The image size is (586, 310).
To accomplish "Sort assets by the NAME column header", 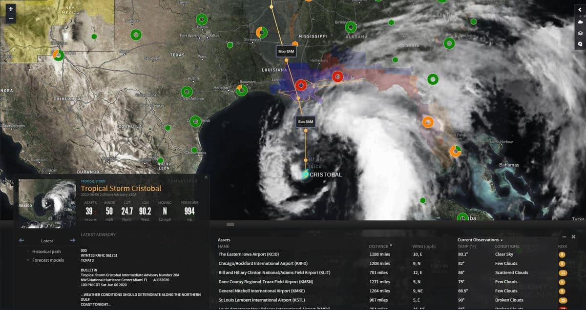I will pyautogui.click(x=223, y=246).
